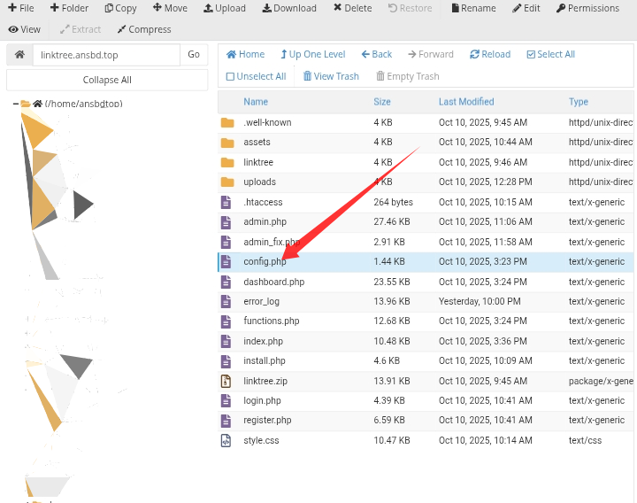Click the Upload toolbar icon
This screenshot has height=503, width=637.
point(208,8)
